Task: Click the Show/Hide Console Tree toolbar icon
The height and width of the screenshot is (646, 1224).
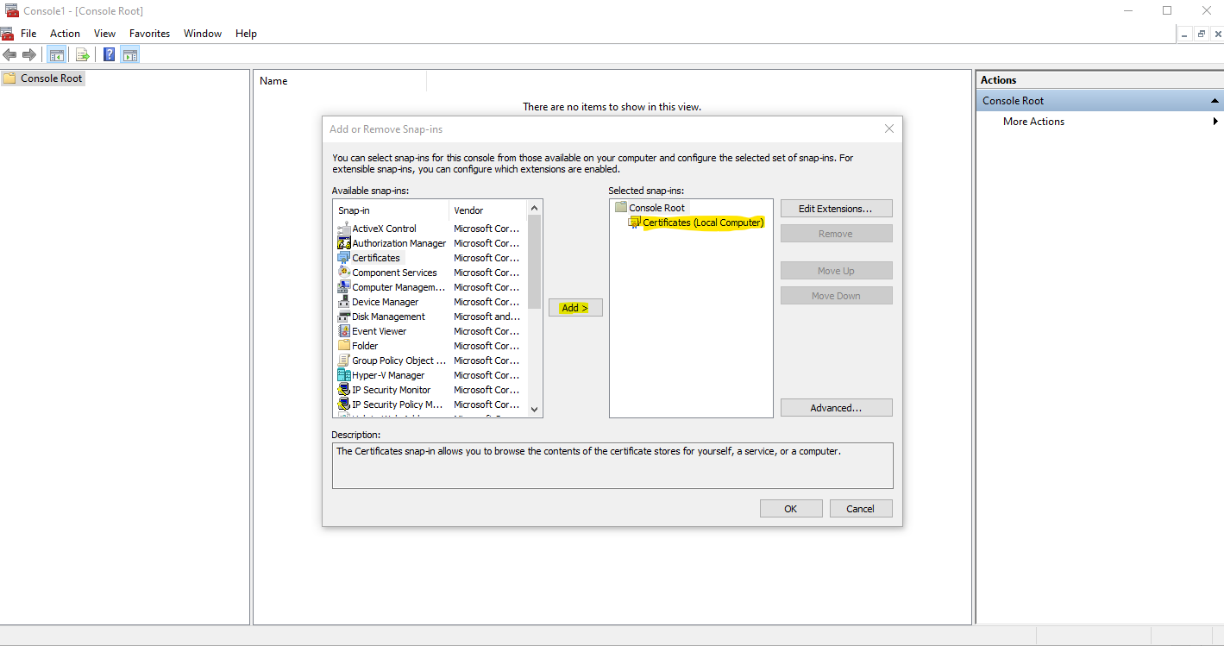Action: tap(57, 53)
